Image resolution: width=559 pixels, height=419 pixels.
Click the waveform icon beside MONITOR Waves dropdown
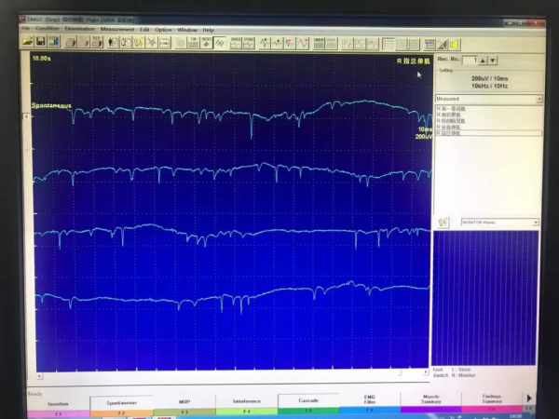pyautogui.click(x=443, y=223)
